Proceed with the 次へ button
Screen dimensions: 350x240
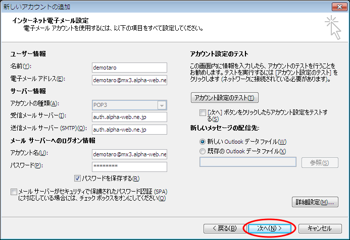[x=269, y=228]
